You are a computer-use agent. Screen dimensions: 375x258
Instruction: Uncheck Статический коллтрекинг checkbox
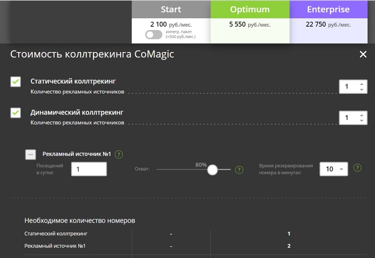15,82
